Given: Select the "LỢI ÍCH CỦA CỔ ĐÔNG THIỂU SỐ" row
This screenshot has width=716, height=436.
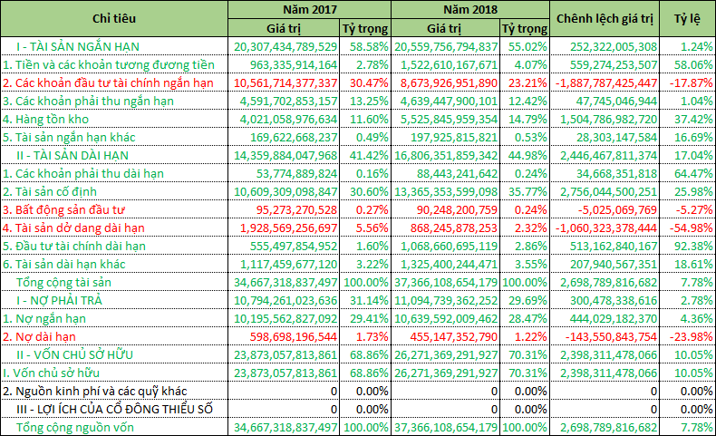Looking at the screenshot, I should click(x=113, y=409).
